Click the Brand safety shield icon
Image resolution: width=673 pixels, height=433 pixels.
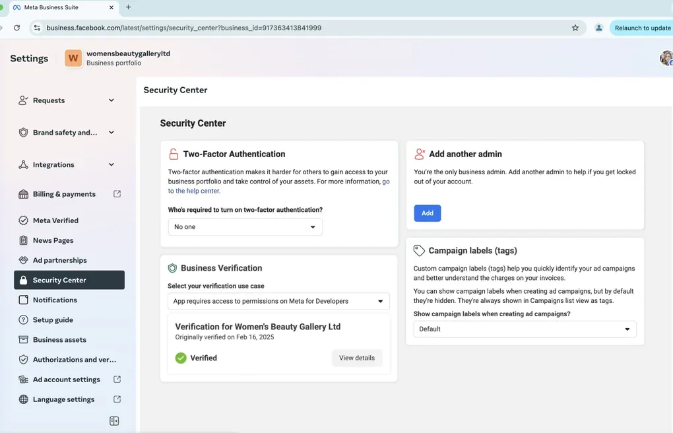[x=23, y=132]
